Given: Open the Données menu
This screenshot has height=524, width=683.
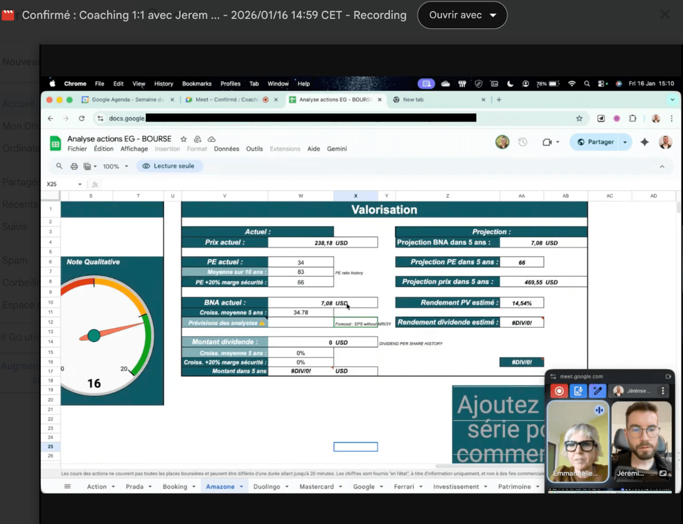Looking at the screenshot, I should 226,149.
